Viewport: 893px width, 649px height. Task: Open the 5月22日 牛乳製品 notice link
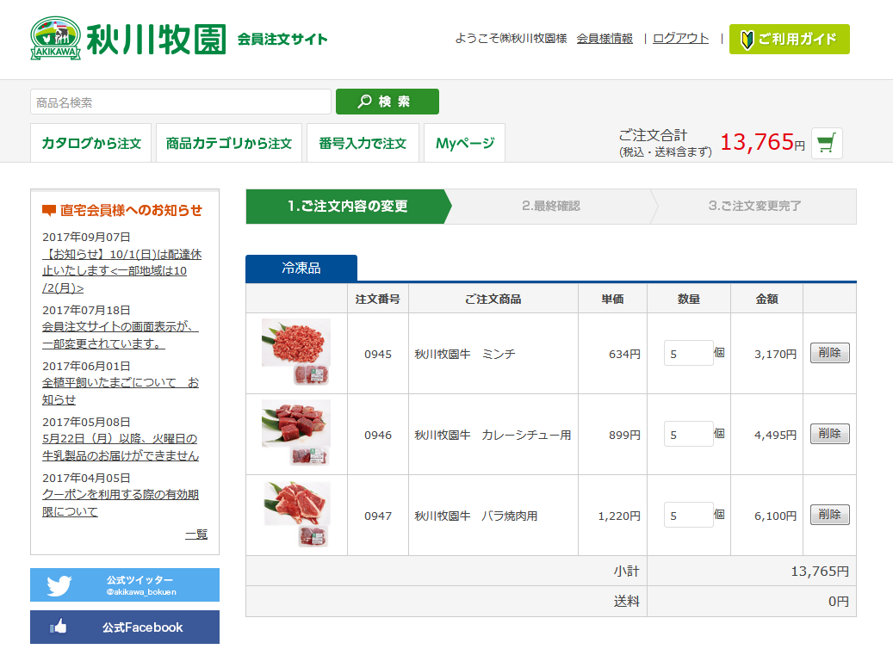pyautogui.click(x=121, y=448)
